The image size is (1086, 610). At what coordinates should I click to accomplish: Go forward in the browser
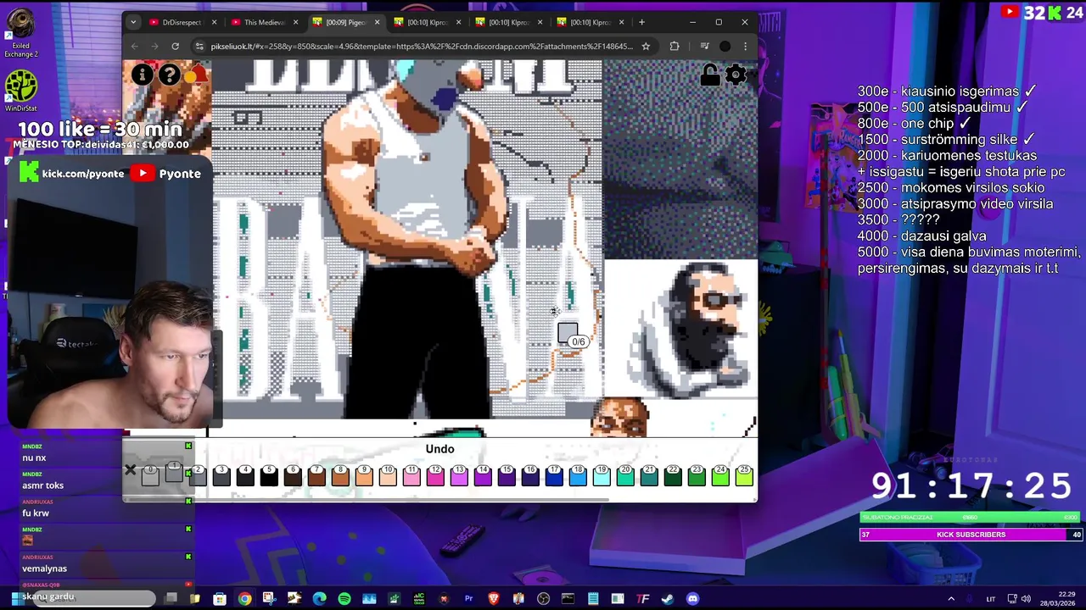pyautogui.click(x=154, y=46)
